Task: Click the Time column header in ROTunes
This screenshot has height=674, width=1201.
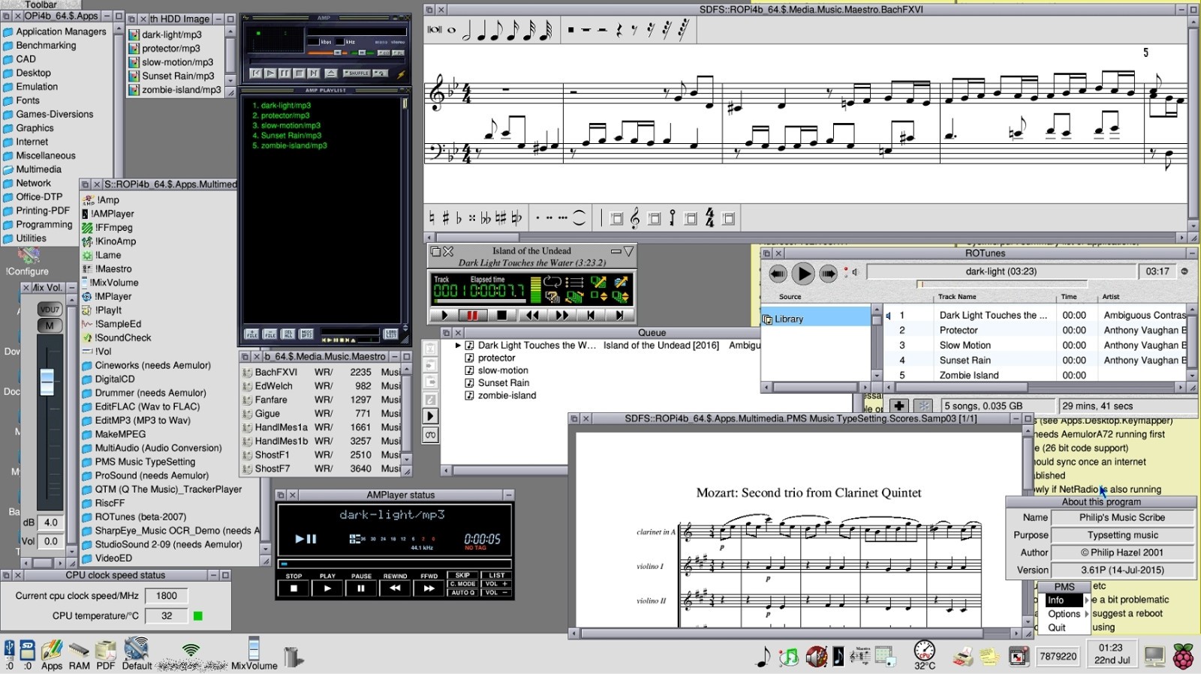Action: click(x=1069, y=297)
